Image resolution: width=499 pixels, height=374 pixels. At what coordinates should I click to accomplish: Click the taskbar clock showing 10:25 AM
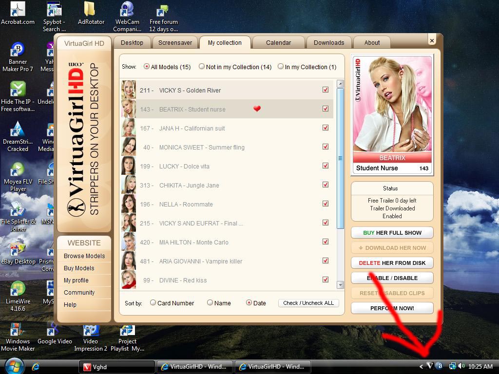coord(480,366)
